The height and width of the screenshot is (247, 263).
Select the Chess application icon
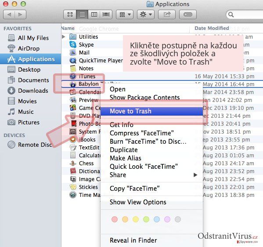(x=73, y=163)
